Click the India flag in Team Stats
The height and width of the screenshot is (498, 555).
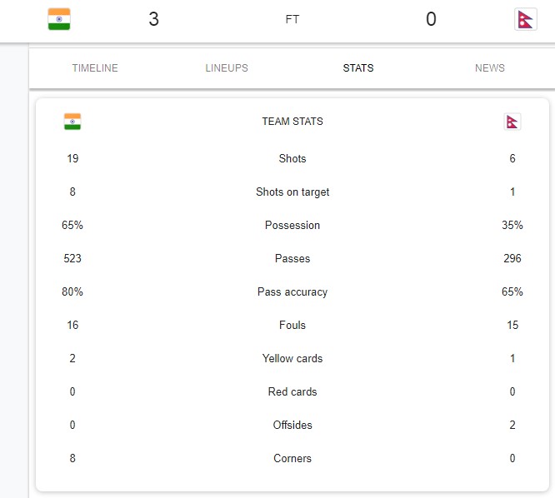(72, 122)
